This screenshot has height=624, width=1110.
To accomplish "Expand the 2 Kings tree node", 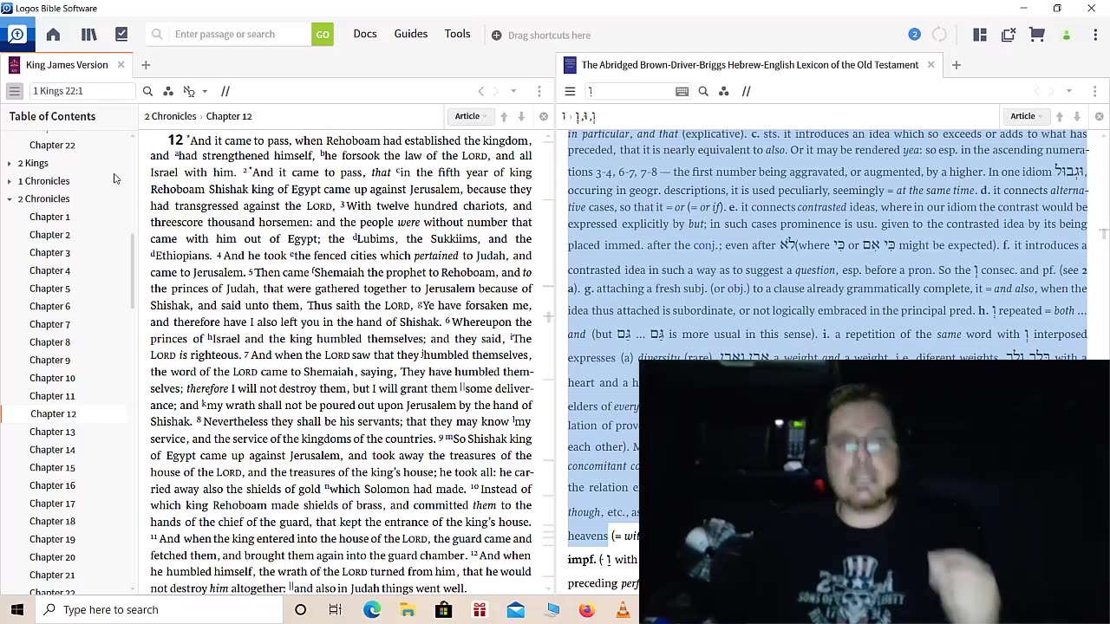I will (10, 163).
